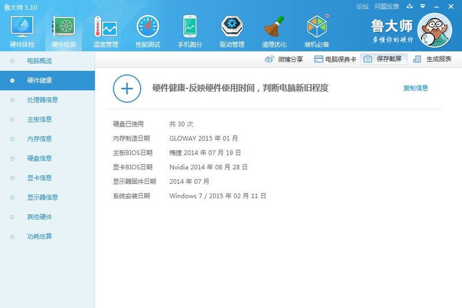Click the 硬盘已使用 label
The height and width of the screenshot is (308, 462).
(x=128, y=124)
